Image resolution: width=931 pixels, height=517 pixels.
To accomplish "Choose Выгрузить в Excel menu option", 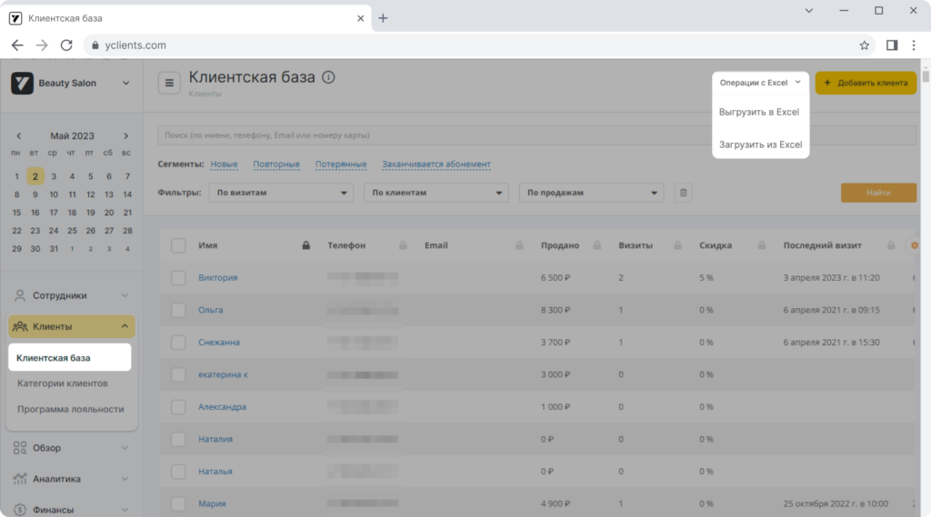I will coord(759,112).
